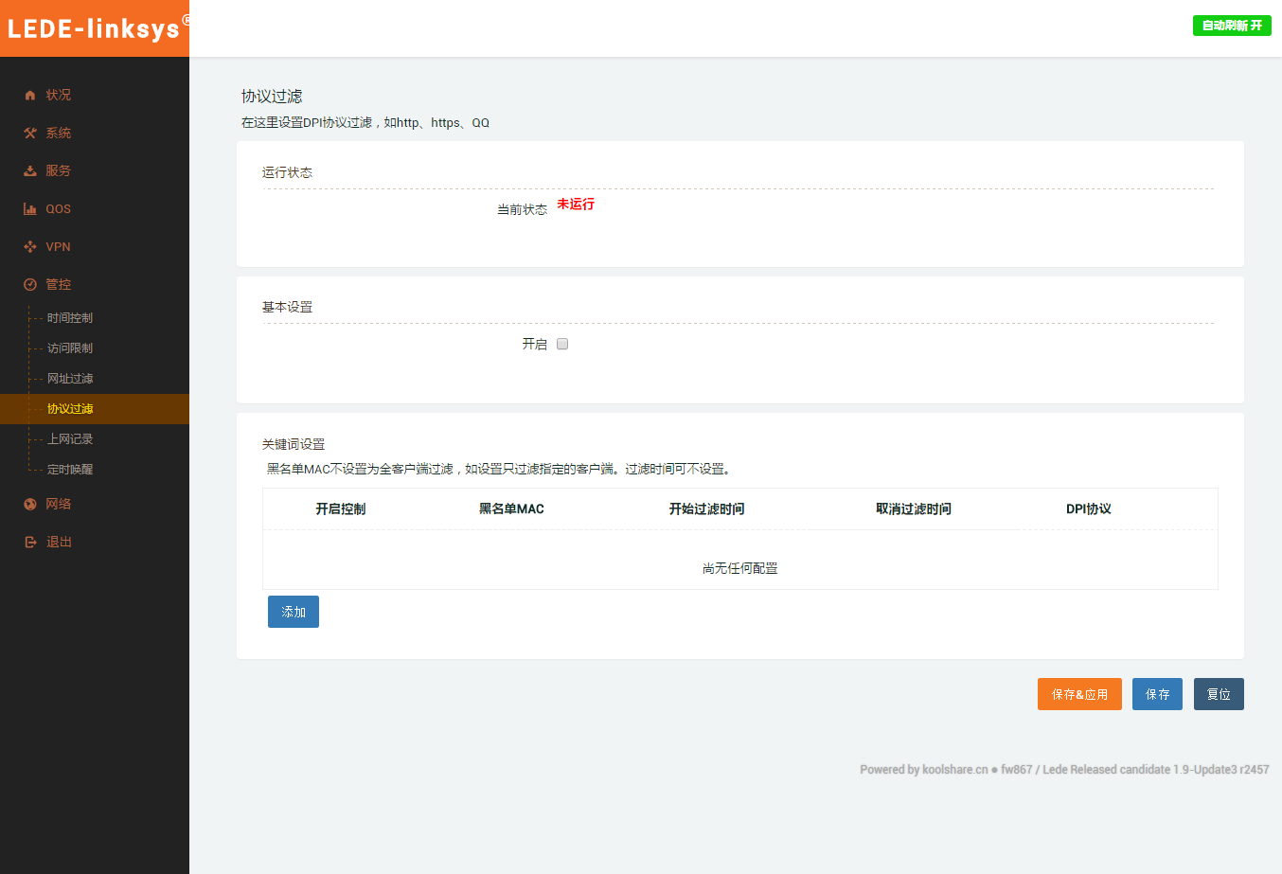1282x874 pixels.
Task: Toggle the 自动刷新 开 auto-refresh button
Action: point(1231,26)
